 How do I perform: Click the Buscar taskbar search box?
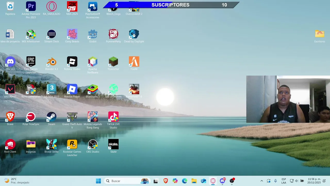(x=127, y=181)
